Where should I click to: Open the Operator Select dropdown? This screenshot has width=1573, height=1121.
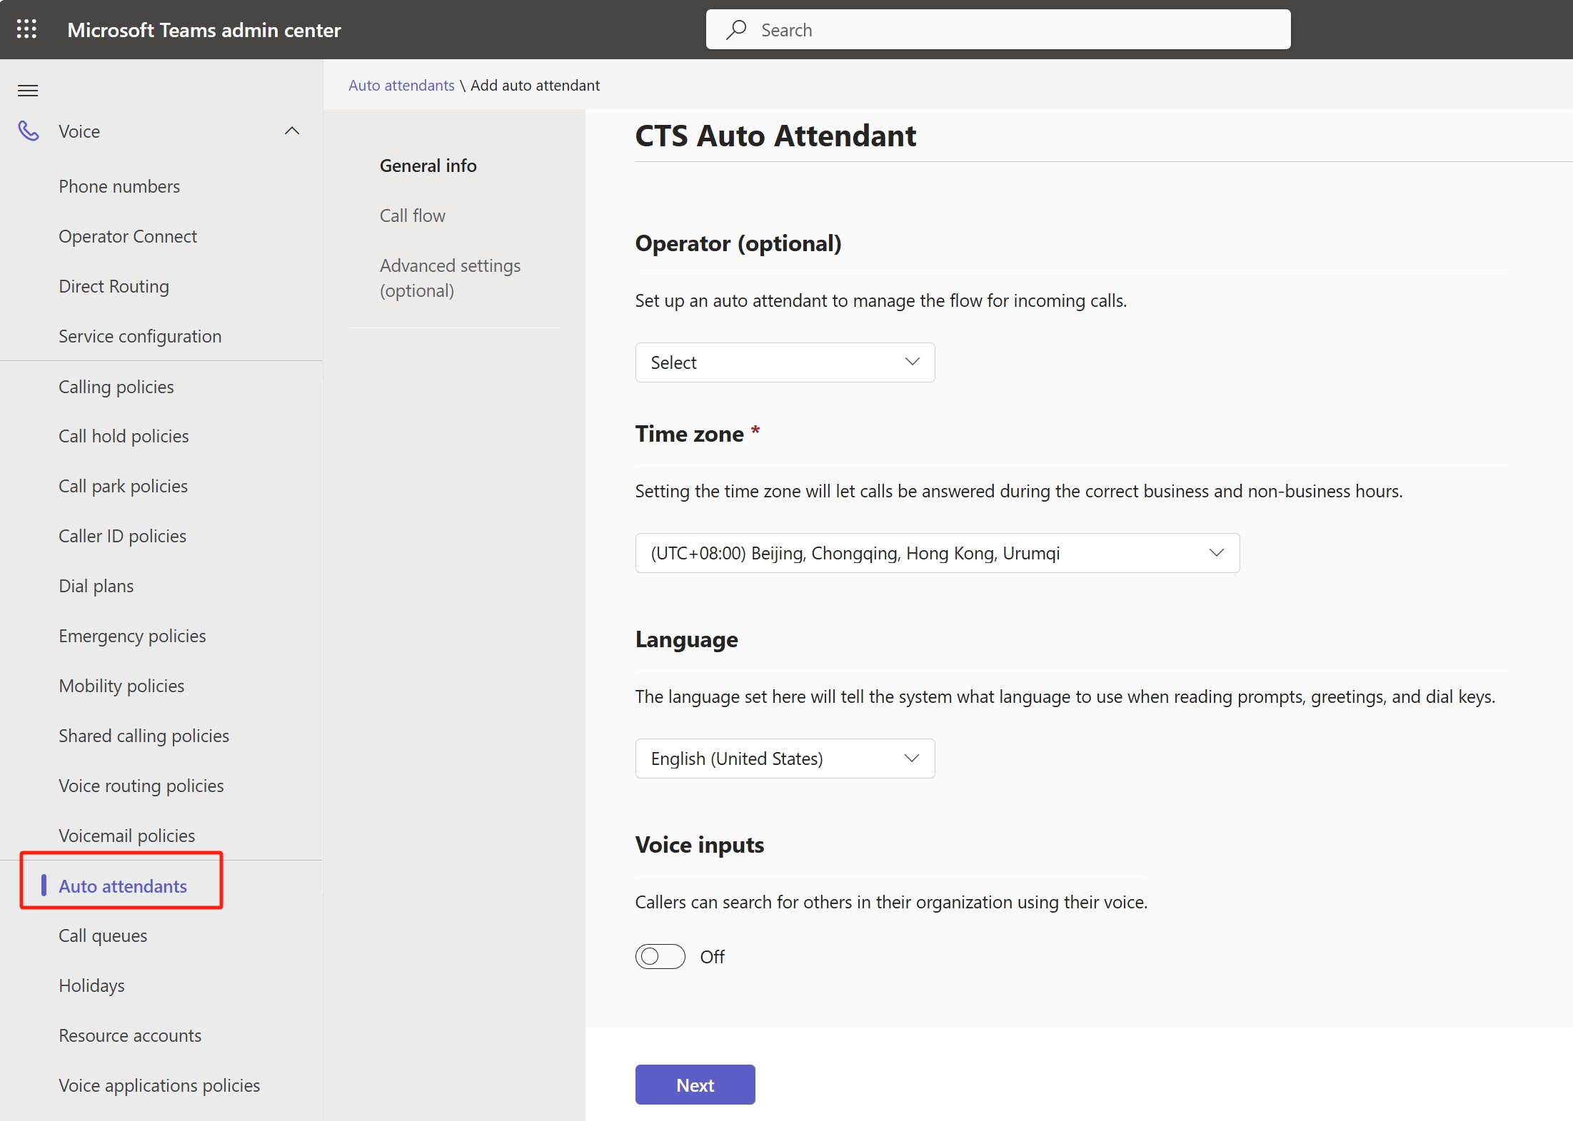(785, 362)
